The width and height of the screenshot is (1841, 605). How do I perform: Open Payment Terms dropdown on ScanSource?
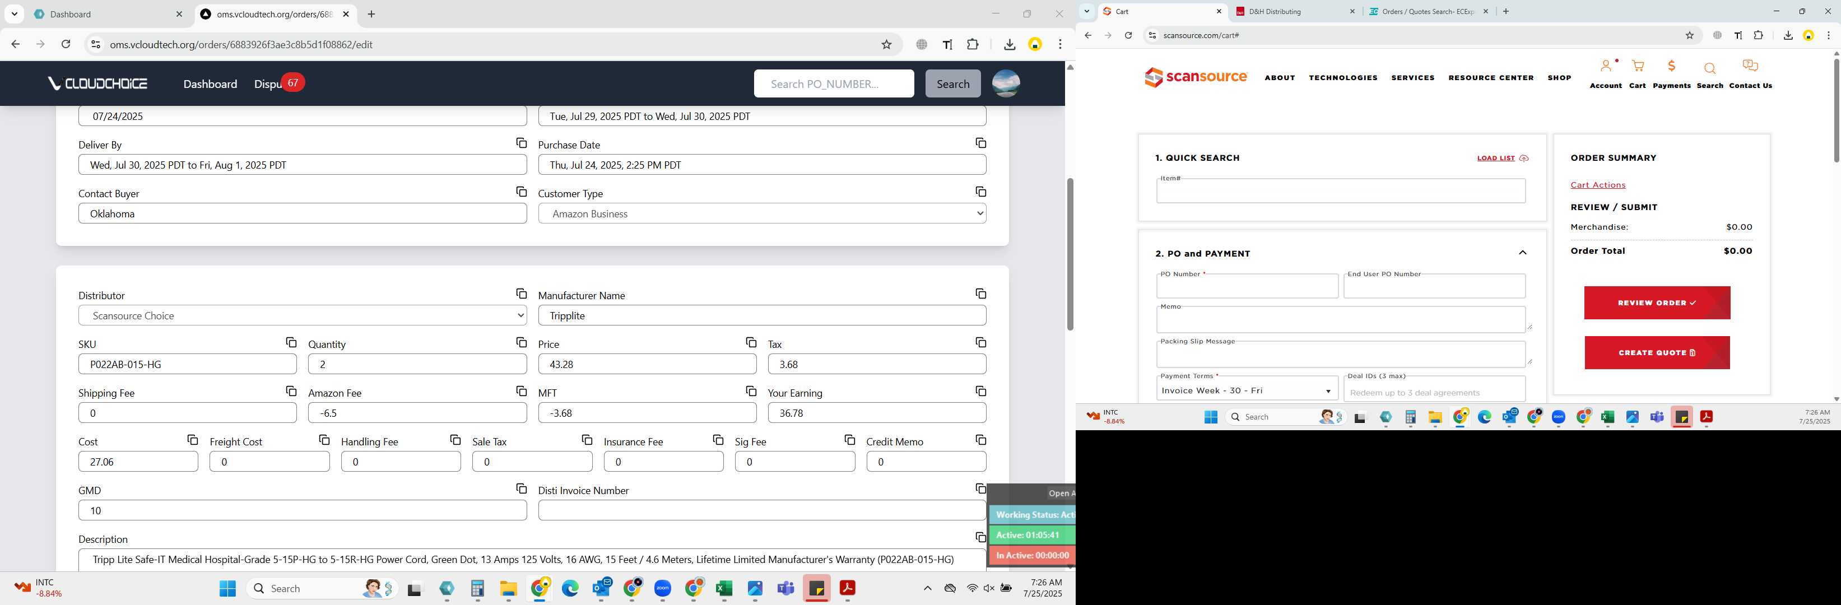click(1247, 390)
